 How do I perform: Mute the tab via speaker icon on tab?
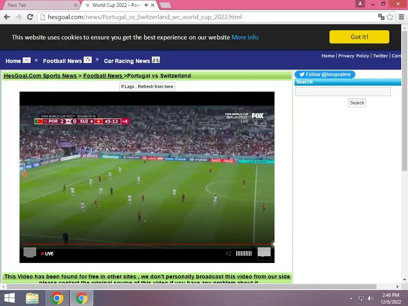147,5
